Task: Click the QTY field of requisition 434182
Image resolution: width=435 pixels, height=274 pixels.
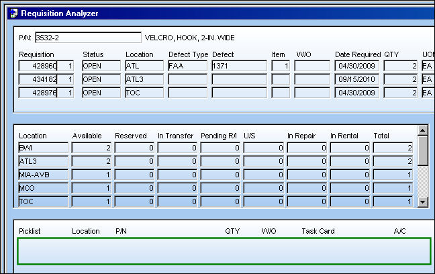Action: click(x=401, y=79)
